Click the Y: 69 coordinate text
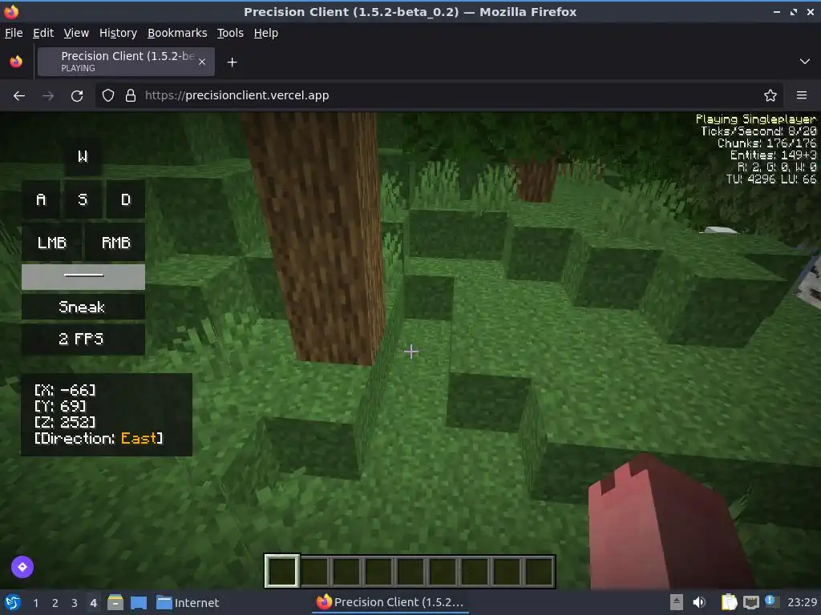 [60, 406]
